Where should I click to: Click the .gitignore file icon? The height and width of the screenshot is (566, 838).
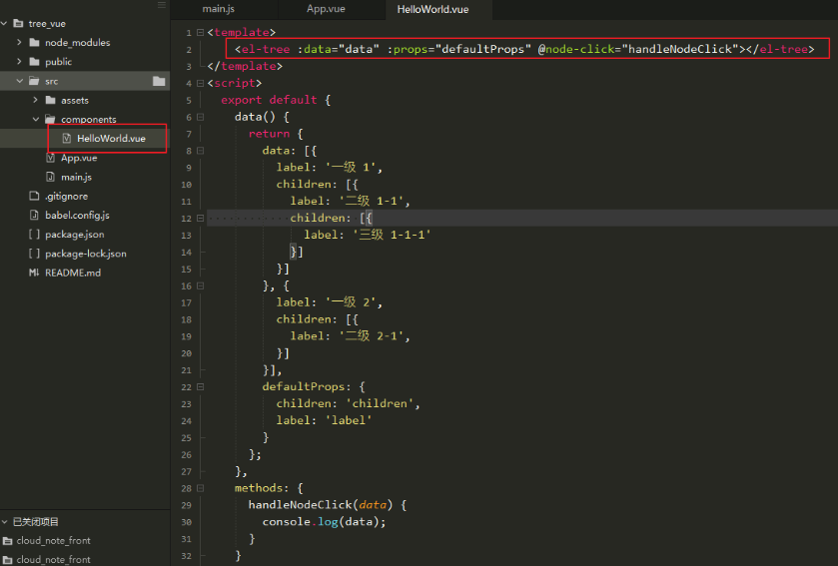pos(34,196)
